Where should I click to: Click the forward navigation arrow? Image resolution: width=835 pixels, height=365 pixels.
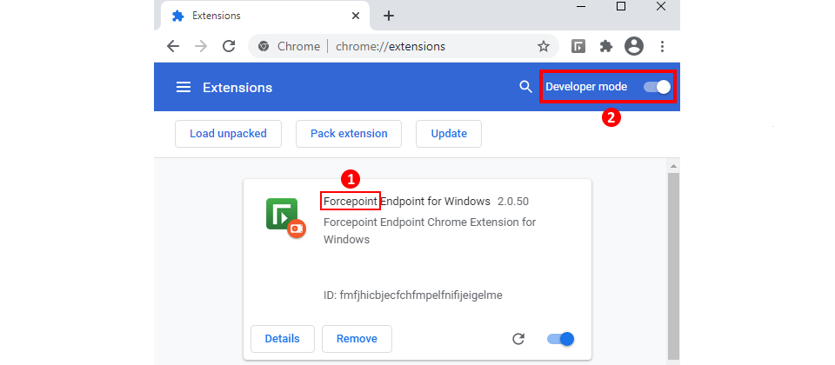[x=201, y=46]
